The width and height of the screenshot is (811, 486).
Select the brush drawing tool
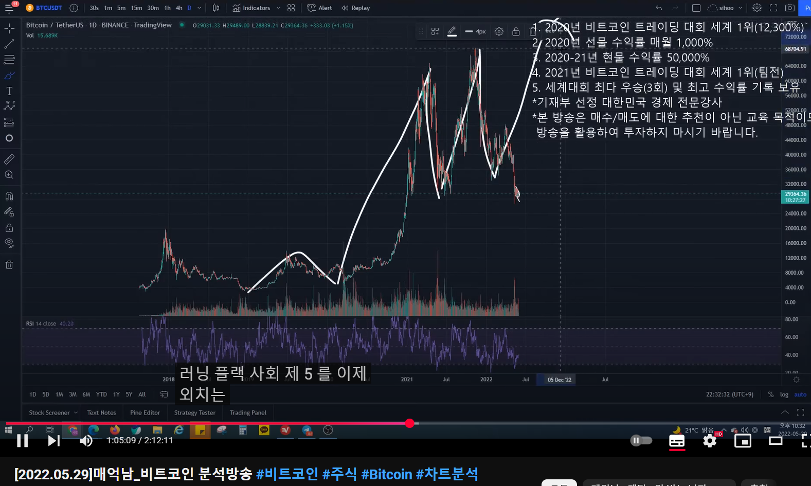9,76
